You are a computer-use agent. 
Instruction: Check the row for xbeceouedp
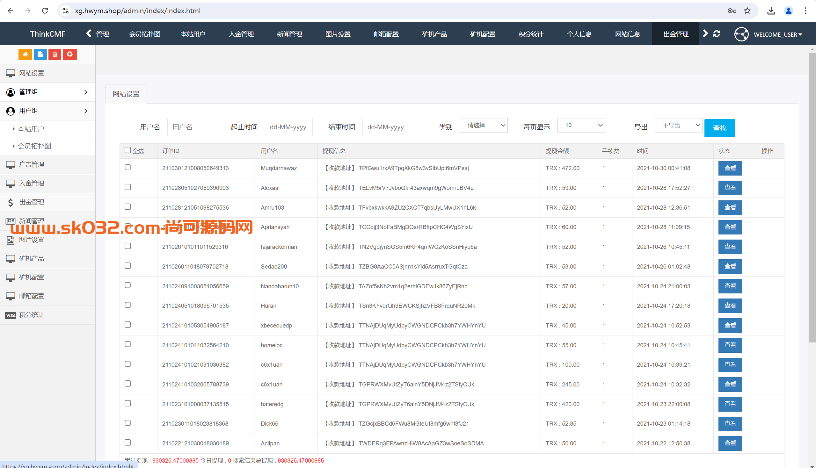click(127, 325)
